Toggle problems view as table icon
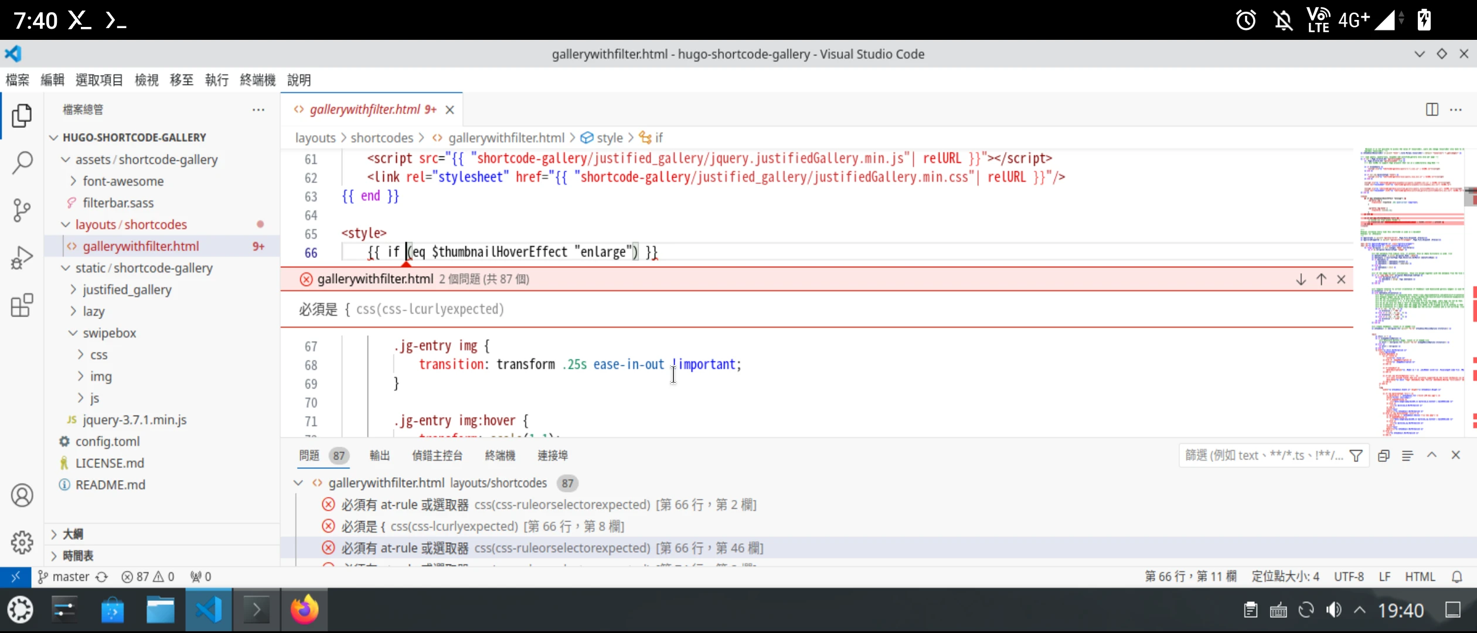The image size is (1477, 633). coord(1407,455)
